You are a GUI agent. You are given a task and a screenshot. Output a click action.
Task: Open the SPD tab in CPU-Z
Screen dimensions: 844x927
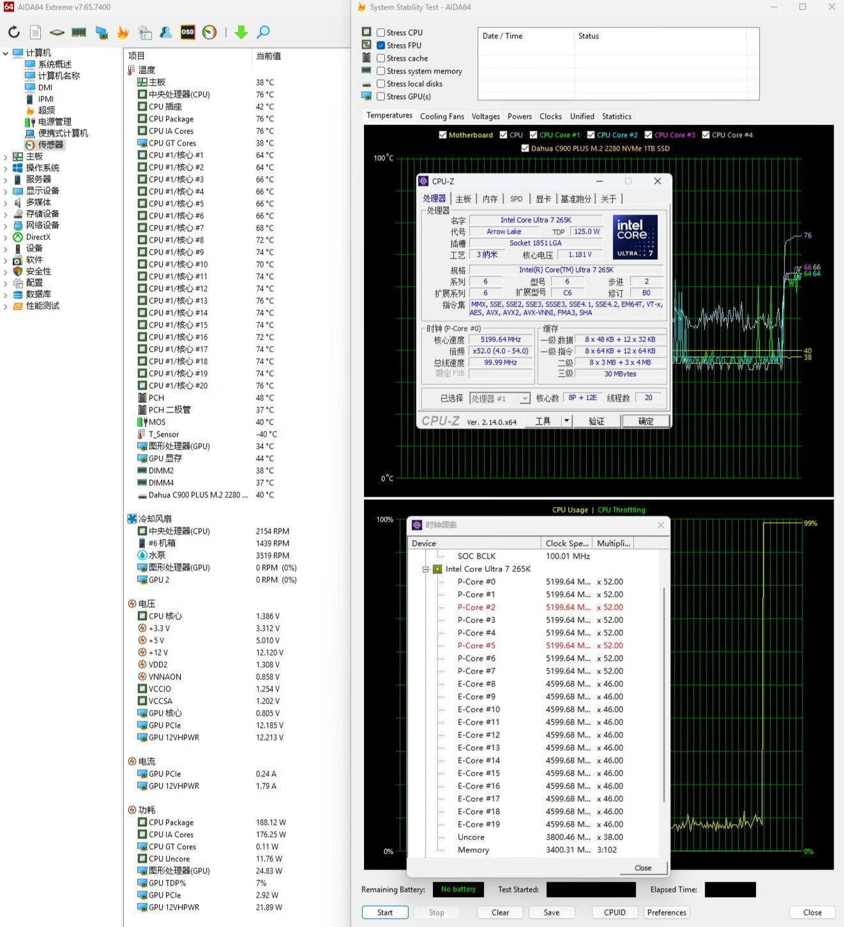pyautogui.click(x=516, y=199)
